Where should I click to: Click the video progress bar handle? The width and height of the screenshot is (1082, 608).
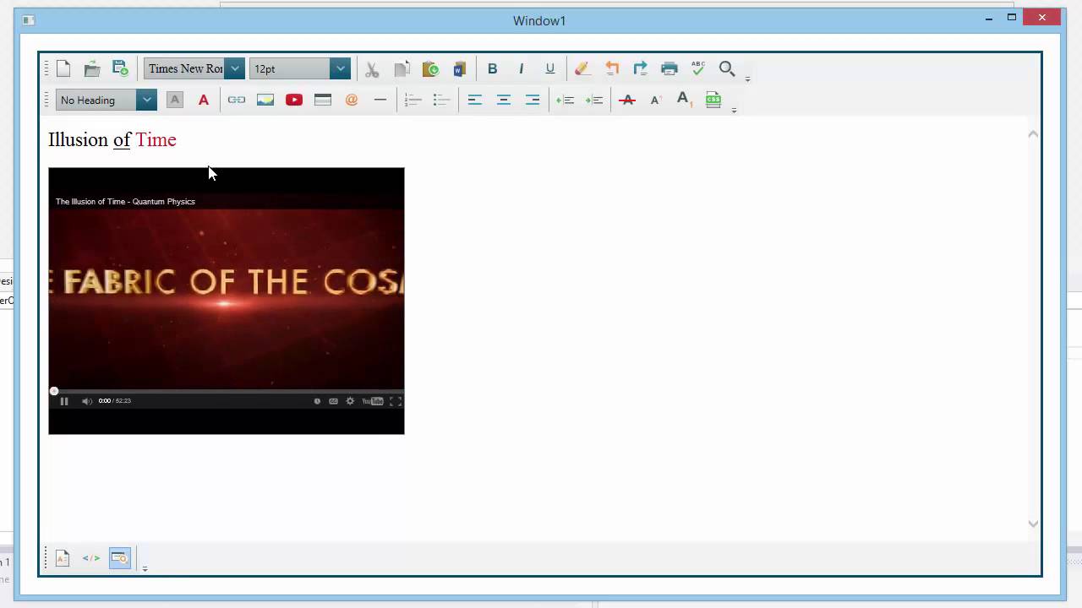point(54,391)
